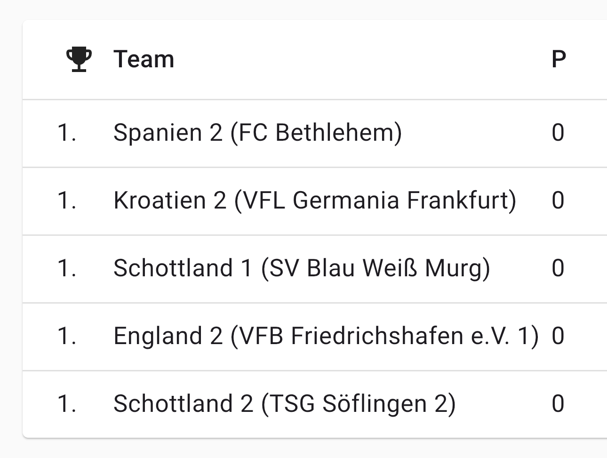The height and width of the screenshot is (458, 607).
Task: Click points value for Schottland 1
Action: (x=558, y=268)
